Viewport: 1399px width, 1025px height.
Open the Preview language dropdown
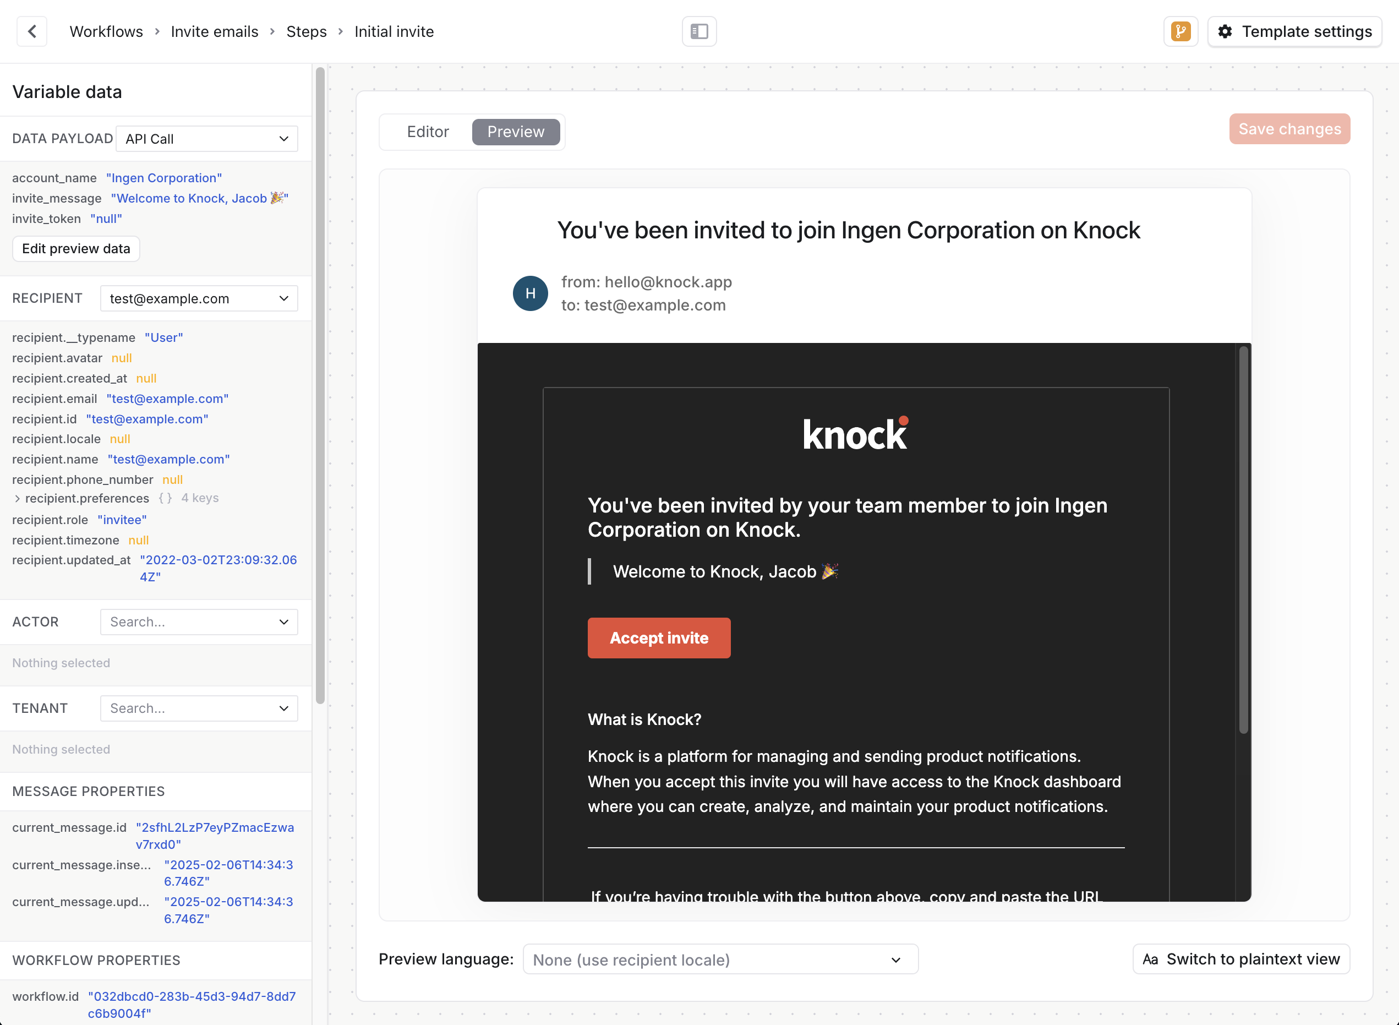pos(720,959)
